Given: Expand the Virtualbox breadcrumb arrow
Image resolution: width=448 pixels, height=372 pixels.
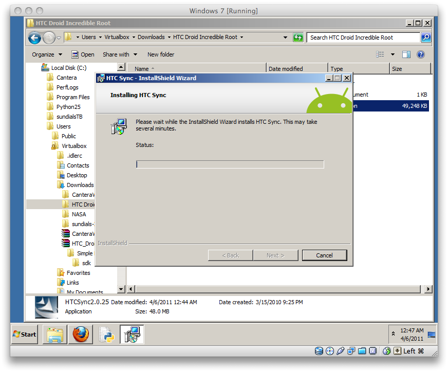Looking at the screenshot, I should (x=134, y=38).
